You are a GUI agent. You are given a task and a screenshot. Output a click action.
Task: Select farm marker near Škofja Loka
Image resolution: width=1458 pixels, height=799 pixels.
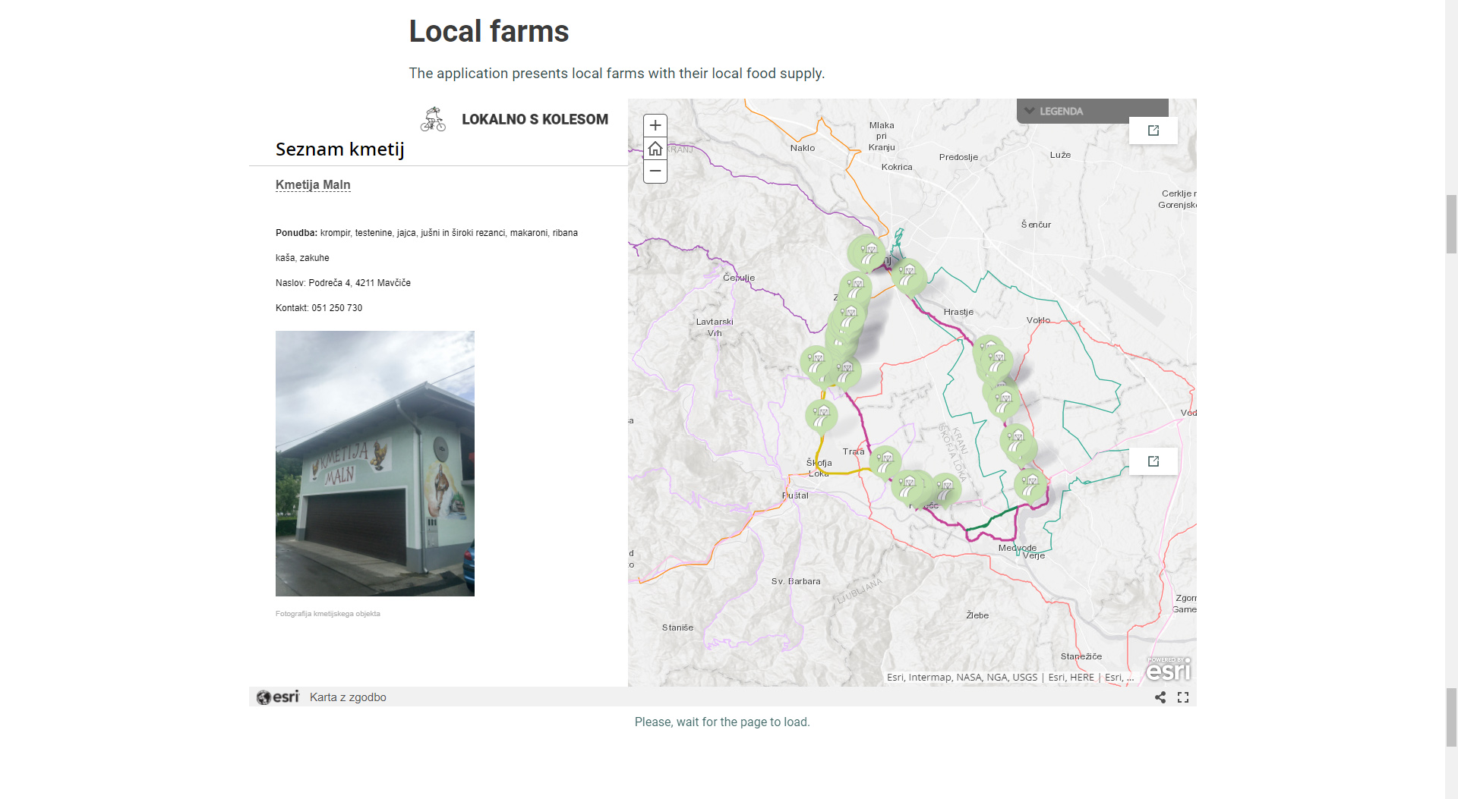click(x=822, y=415)
